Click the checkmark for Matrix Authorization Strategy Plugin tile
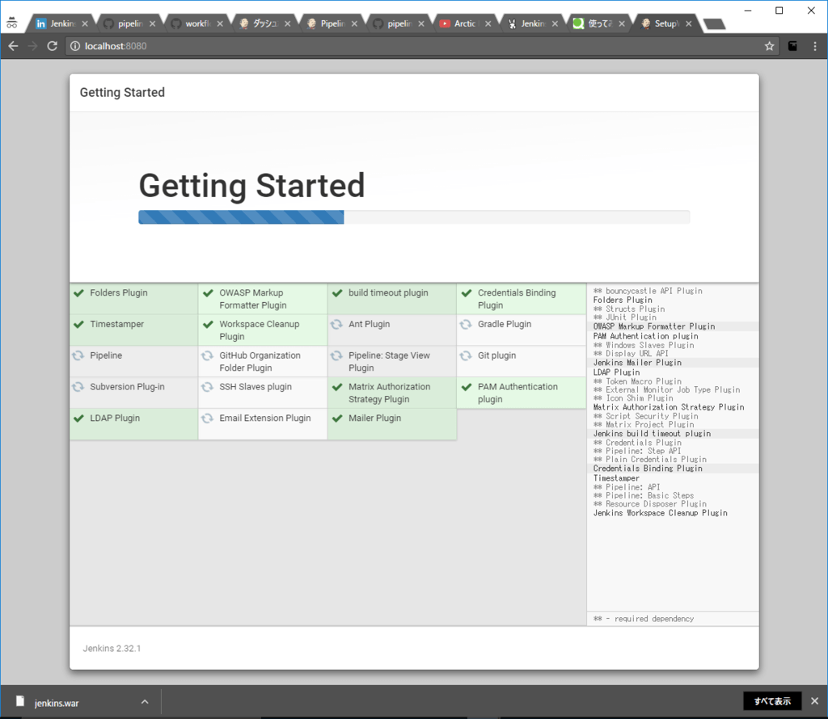The width and height of the screenshot is (828, 719). [x=337, y=387]
